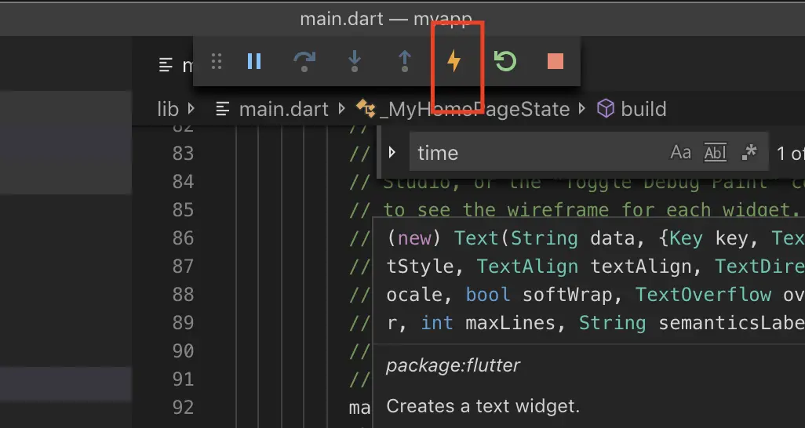Grab the debug toolbar drag handle
This screenshot has width=805, height=428.
coord(217,62)
